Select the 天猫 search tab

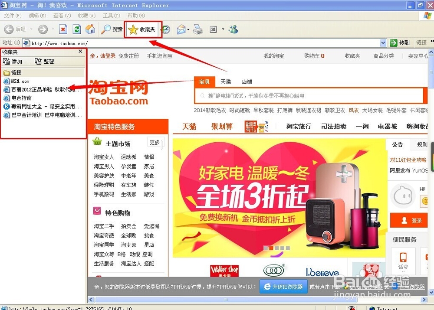226,82
